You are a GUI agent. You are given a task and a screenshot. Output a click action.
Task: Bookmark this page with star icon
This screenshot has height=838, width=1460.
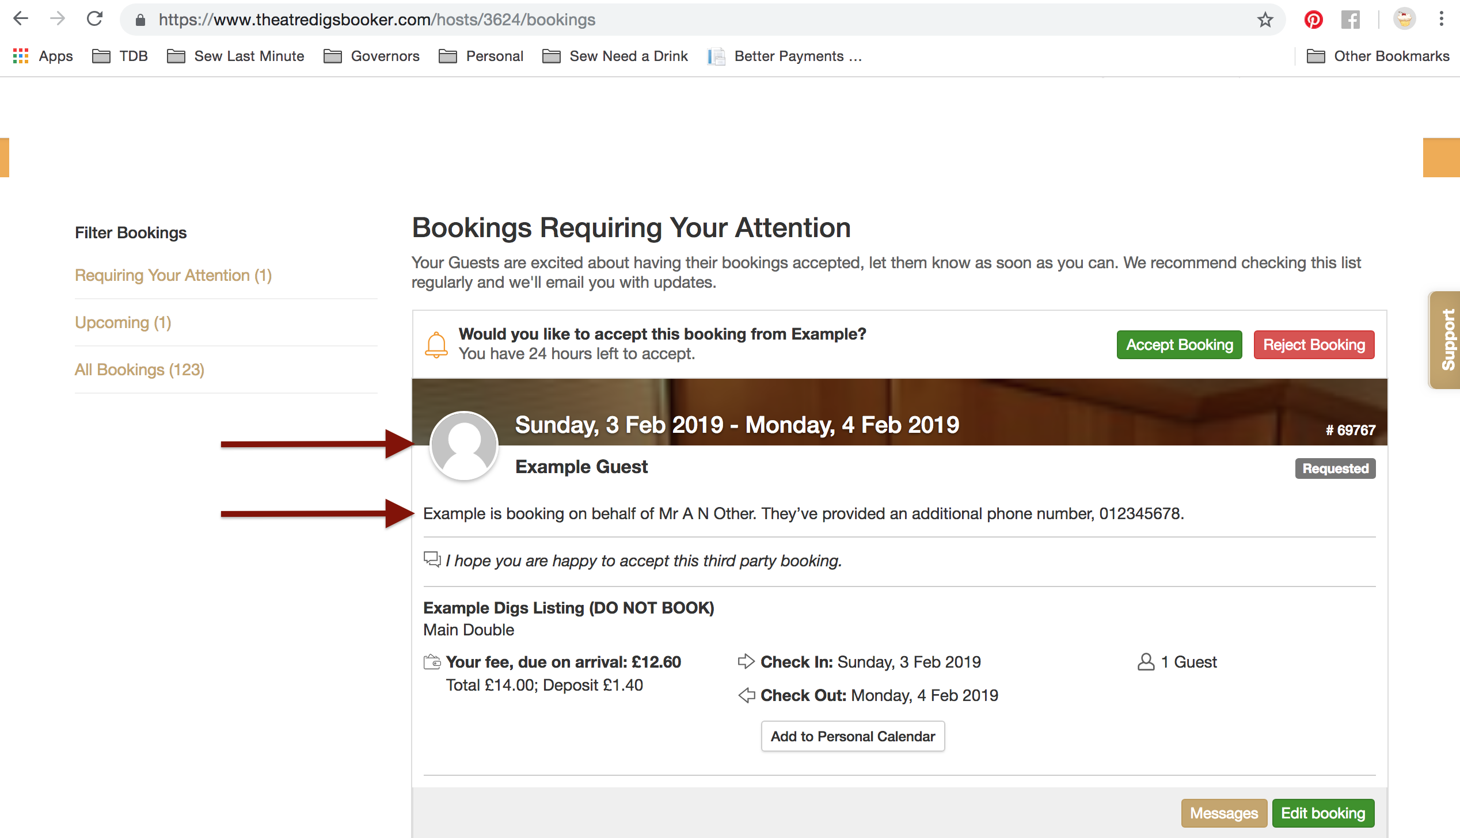[1265, 20]
